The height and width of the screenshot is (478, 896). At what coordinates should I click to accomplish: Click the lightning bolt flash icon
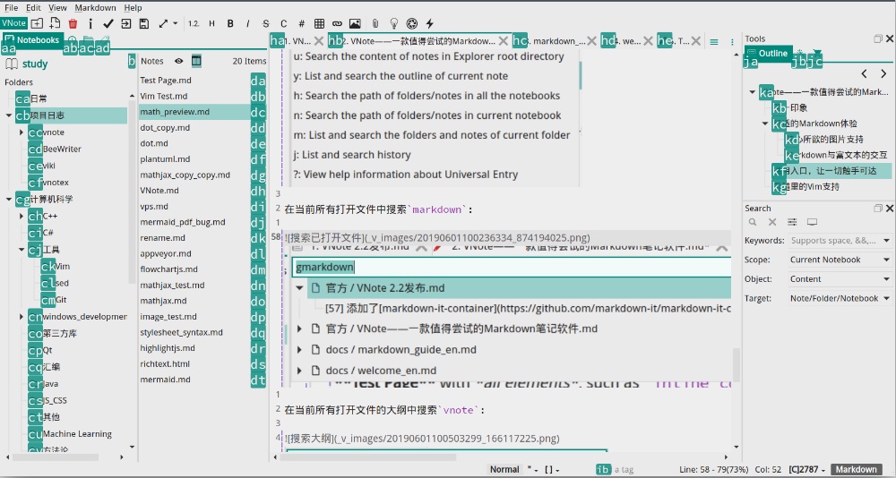click(x=429, y=23)
